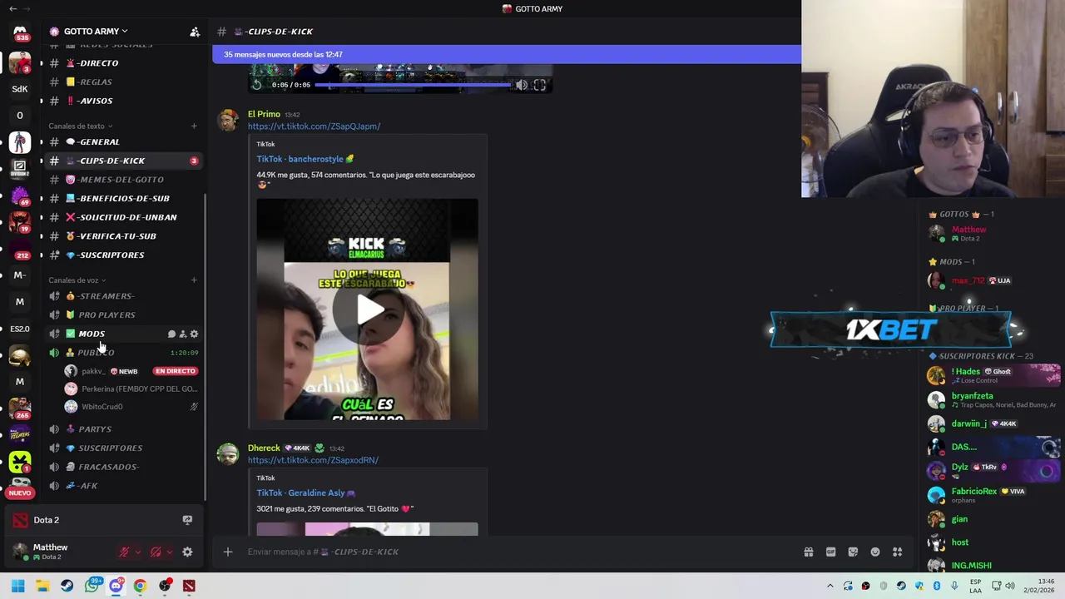
Task: Open the TikTok - Geraldine Asly embed title
Action: pos(305,493)
